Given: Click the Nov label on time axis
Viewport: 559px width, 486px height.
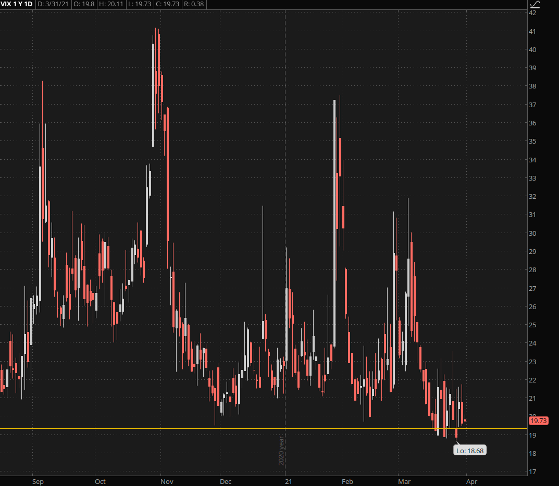Looking at the screenshot, I should 166,481.
